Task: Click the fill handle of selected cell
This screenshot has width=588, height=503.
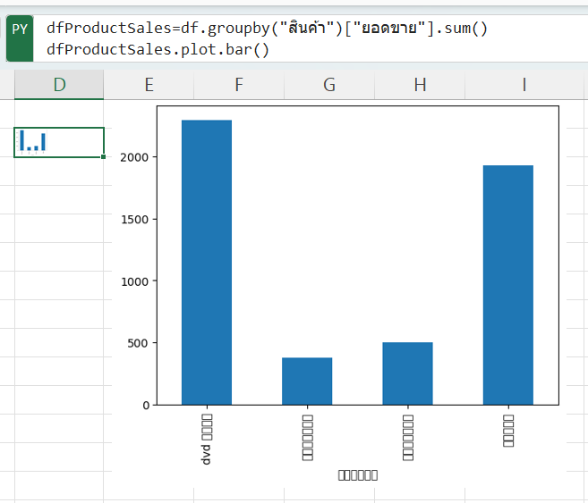Action: pos(104,157)
